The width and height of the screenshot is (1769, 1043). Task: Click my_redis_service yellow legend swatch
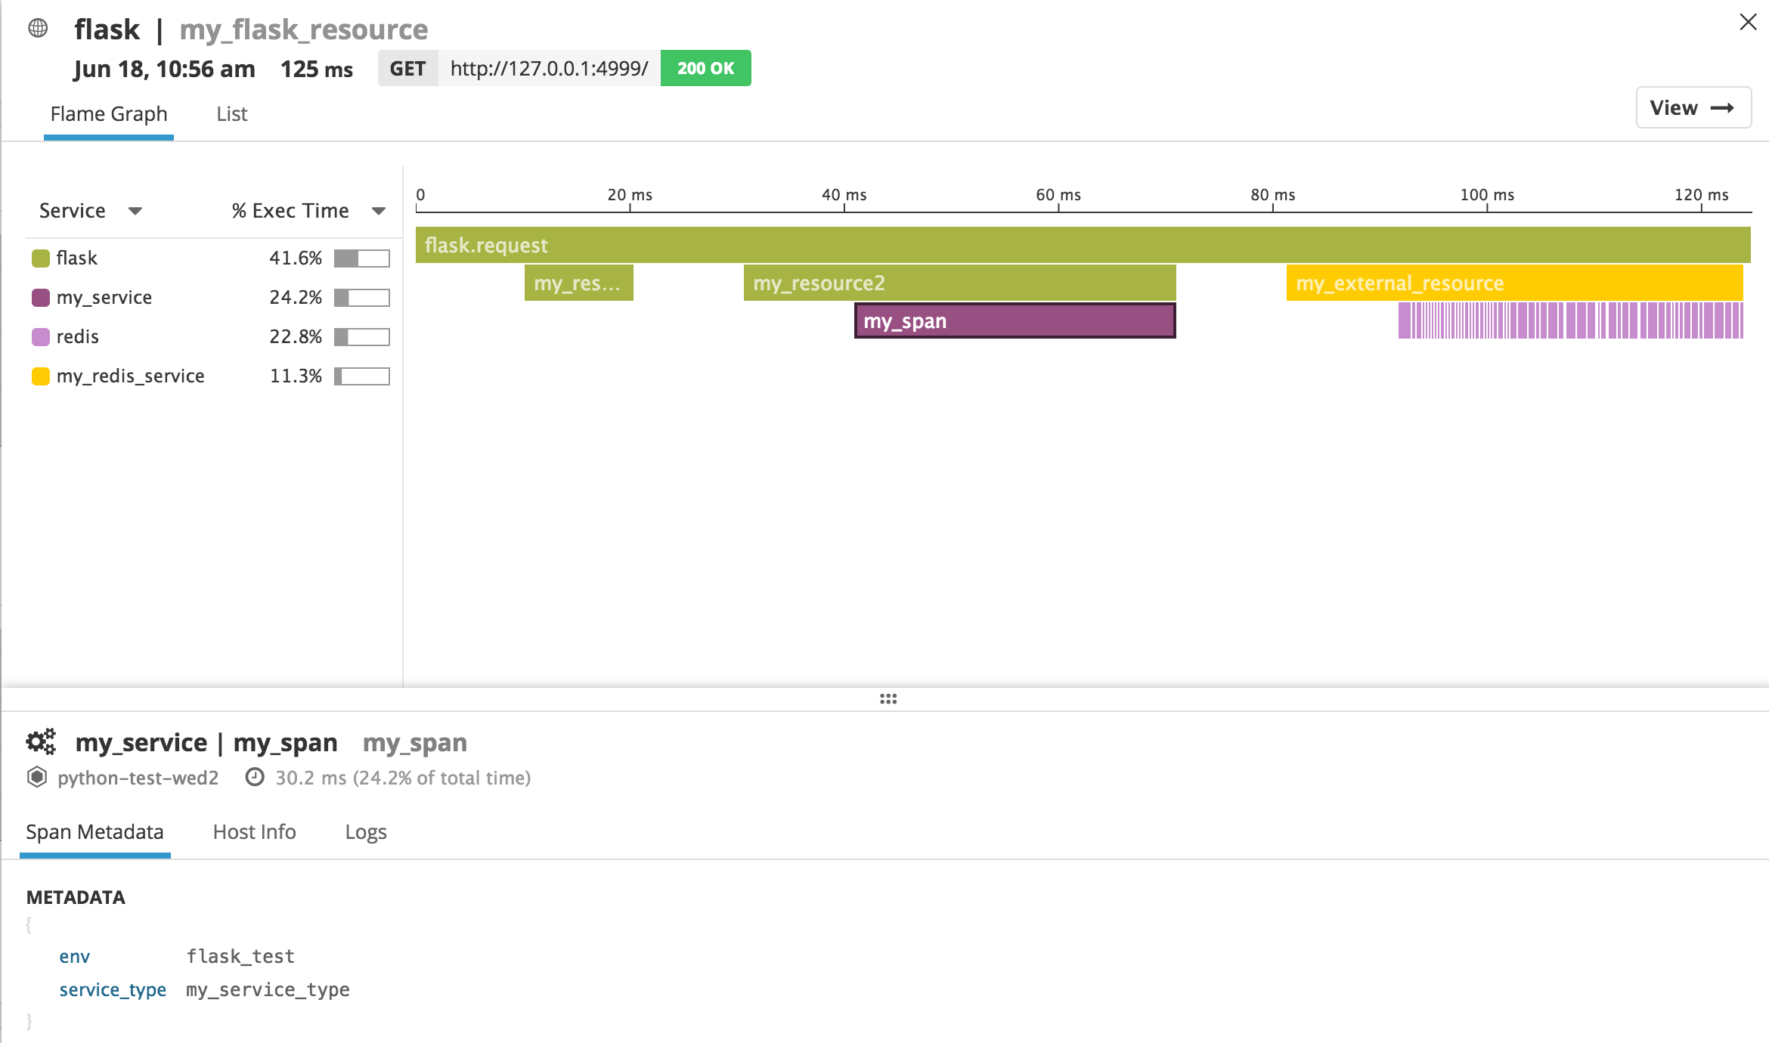[41, 376]
